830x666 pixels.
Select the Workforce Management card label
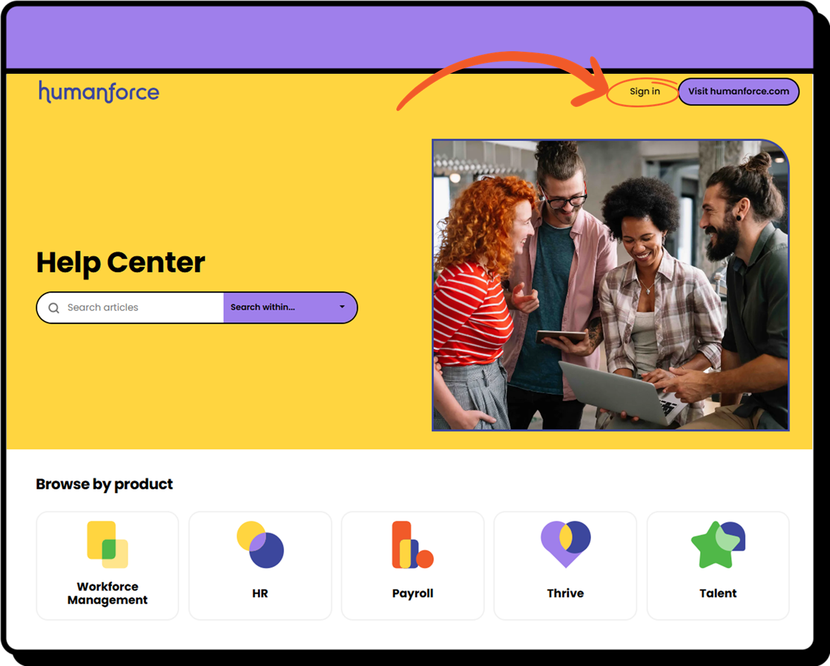[107, 593]
